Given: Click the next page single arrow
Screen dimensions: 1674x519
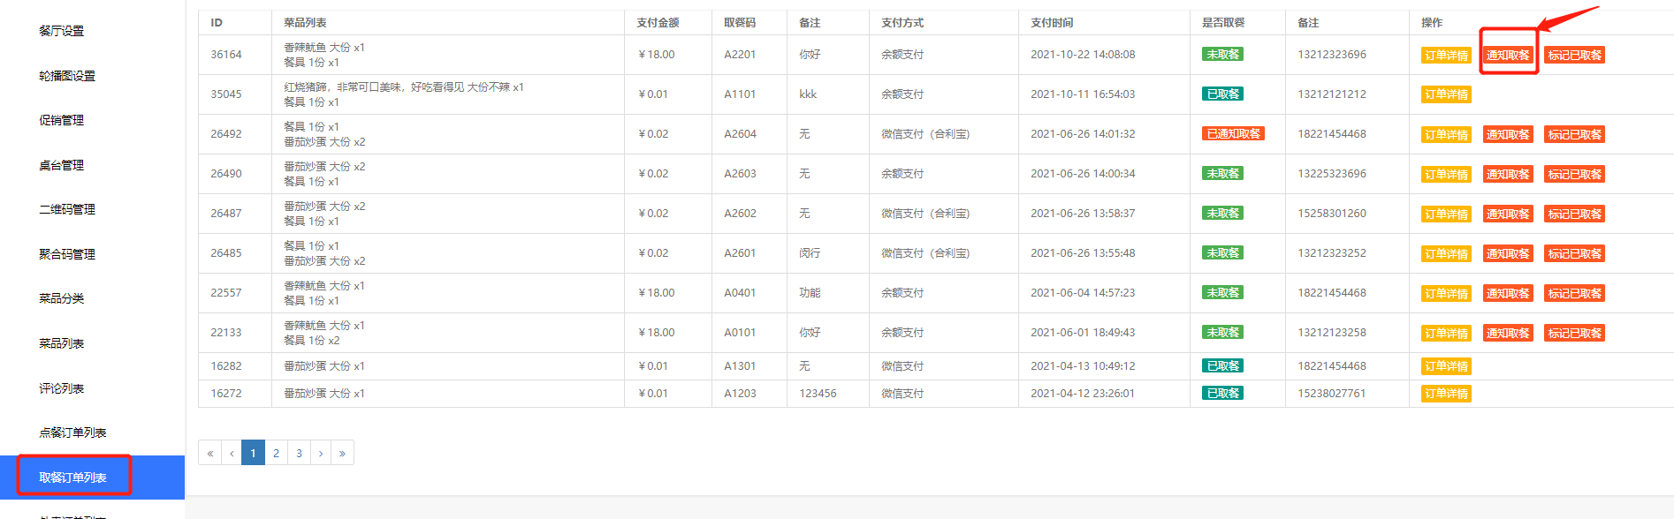Looking at the screenshot, I should pyautogui.click(x=321, y=453).
